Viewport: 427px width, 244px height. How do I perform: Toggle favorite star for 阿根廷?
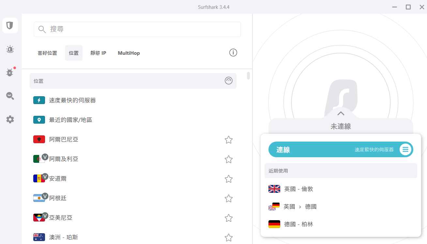click(229, 198)
